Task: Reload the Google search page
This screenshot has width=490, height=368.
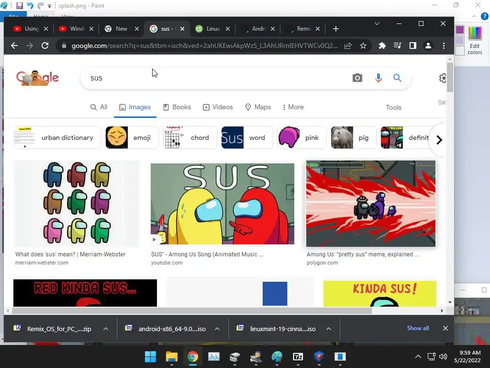Action: pos(45,46)
